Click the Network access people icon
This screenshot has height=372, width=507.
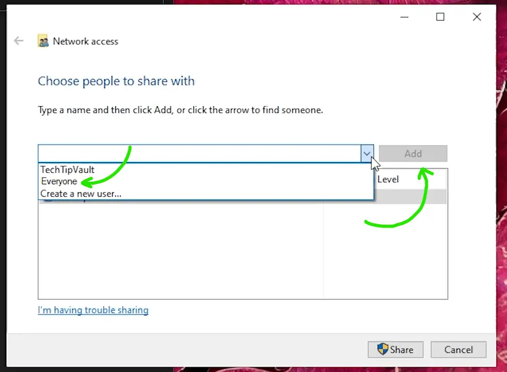[x=43, y=41]
